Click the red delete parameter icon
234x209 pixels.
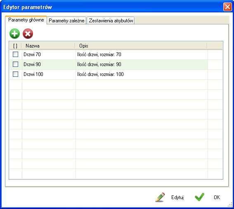pos(28,33)
